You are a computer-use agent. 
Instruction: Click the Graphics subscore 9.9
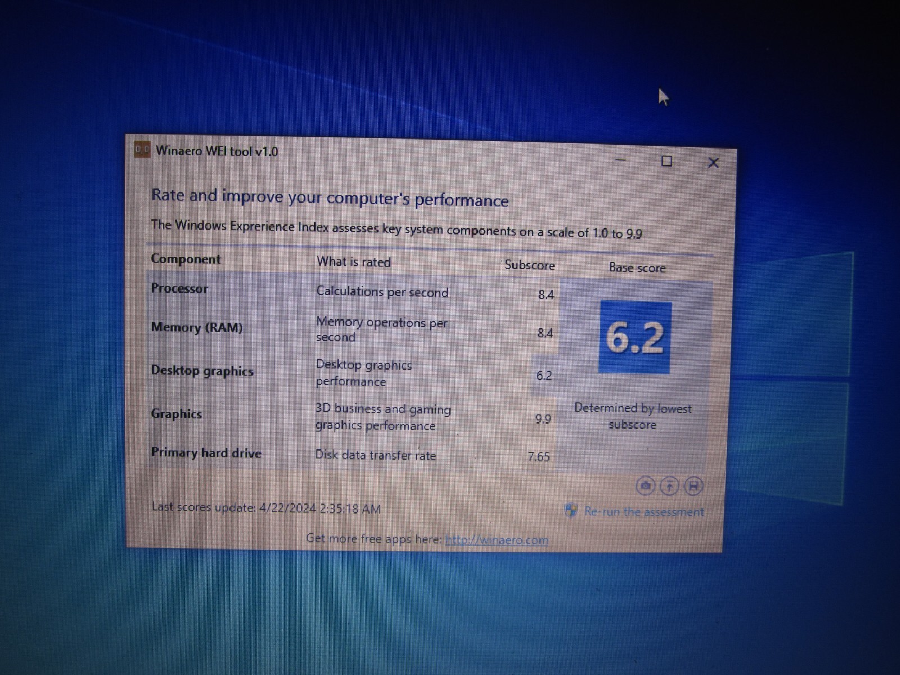point(543,418)
